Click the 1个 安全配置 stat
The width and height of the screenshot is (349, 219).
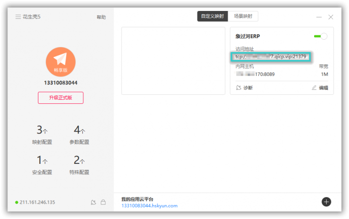click(x=42, y=165)
